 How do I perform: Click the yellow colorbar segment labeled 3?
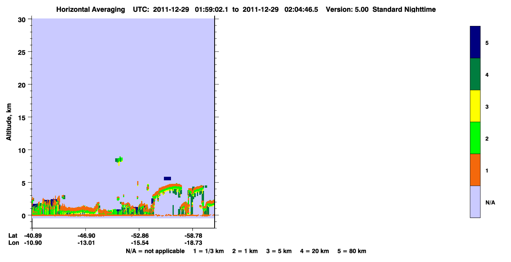pos(475,106)
